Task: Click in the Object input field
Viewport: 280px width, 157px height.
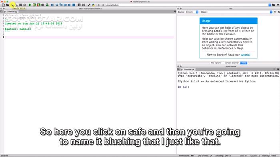Action: (x=238, y=12)
